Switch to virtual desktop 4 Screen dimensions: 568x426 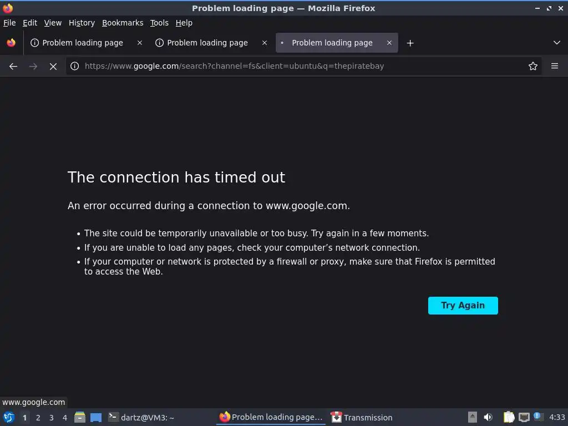[65, 418]
